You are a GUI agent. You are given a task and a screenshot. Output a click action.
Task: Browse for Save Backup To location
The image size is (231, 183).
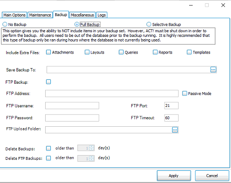213,70
